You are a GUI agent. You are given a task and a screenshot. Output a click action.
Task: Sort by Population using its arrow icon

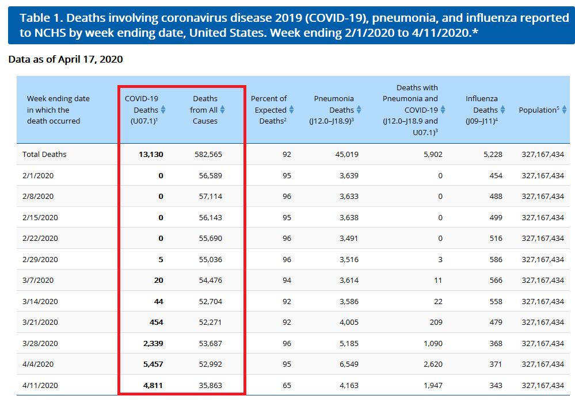click(x=564, y=110)
